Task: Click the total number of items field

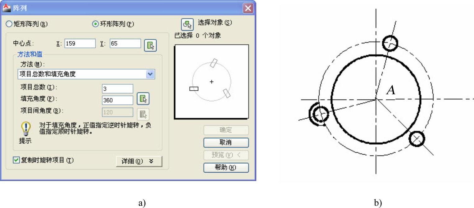Action: (118, 89)
